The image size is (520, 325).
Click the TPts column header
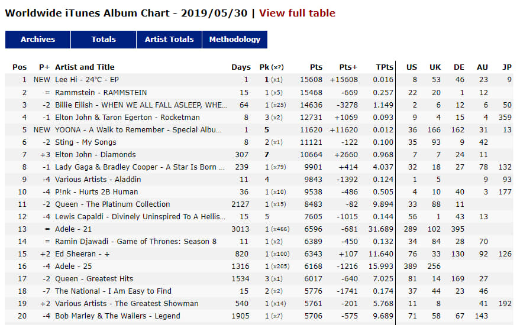coord(385,67)
